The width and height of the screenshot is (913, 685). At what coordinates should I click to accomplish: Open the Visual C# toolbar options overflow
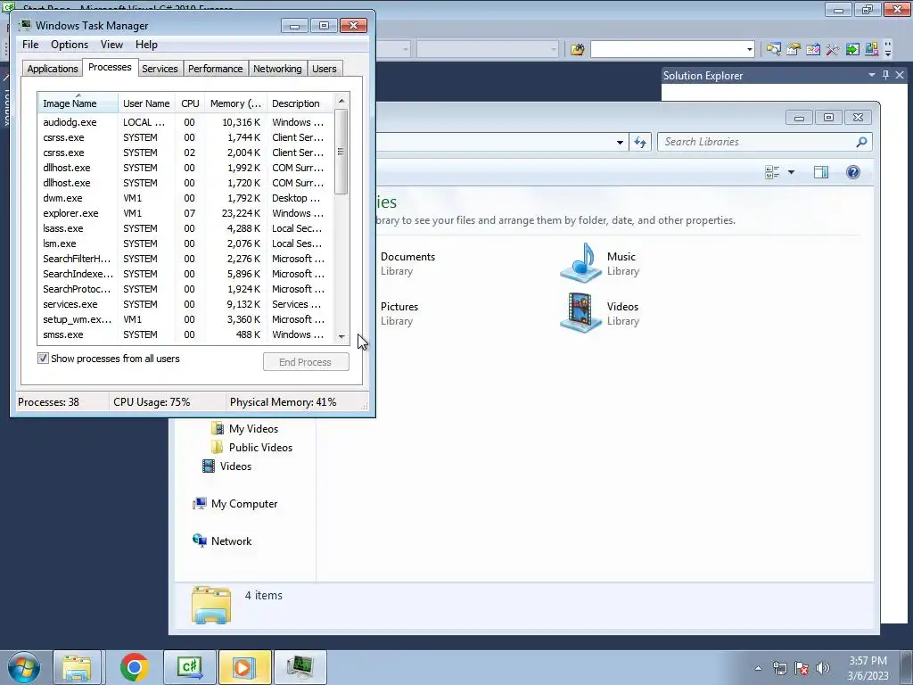tap(888, 50)
